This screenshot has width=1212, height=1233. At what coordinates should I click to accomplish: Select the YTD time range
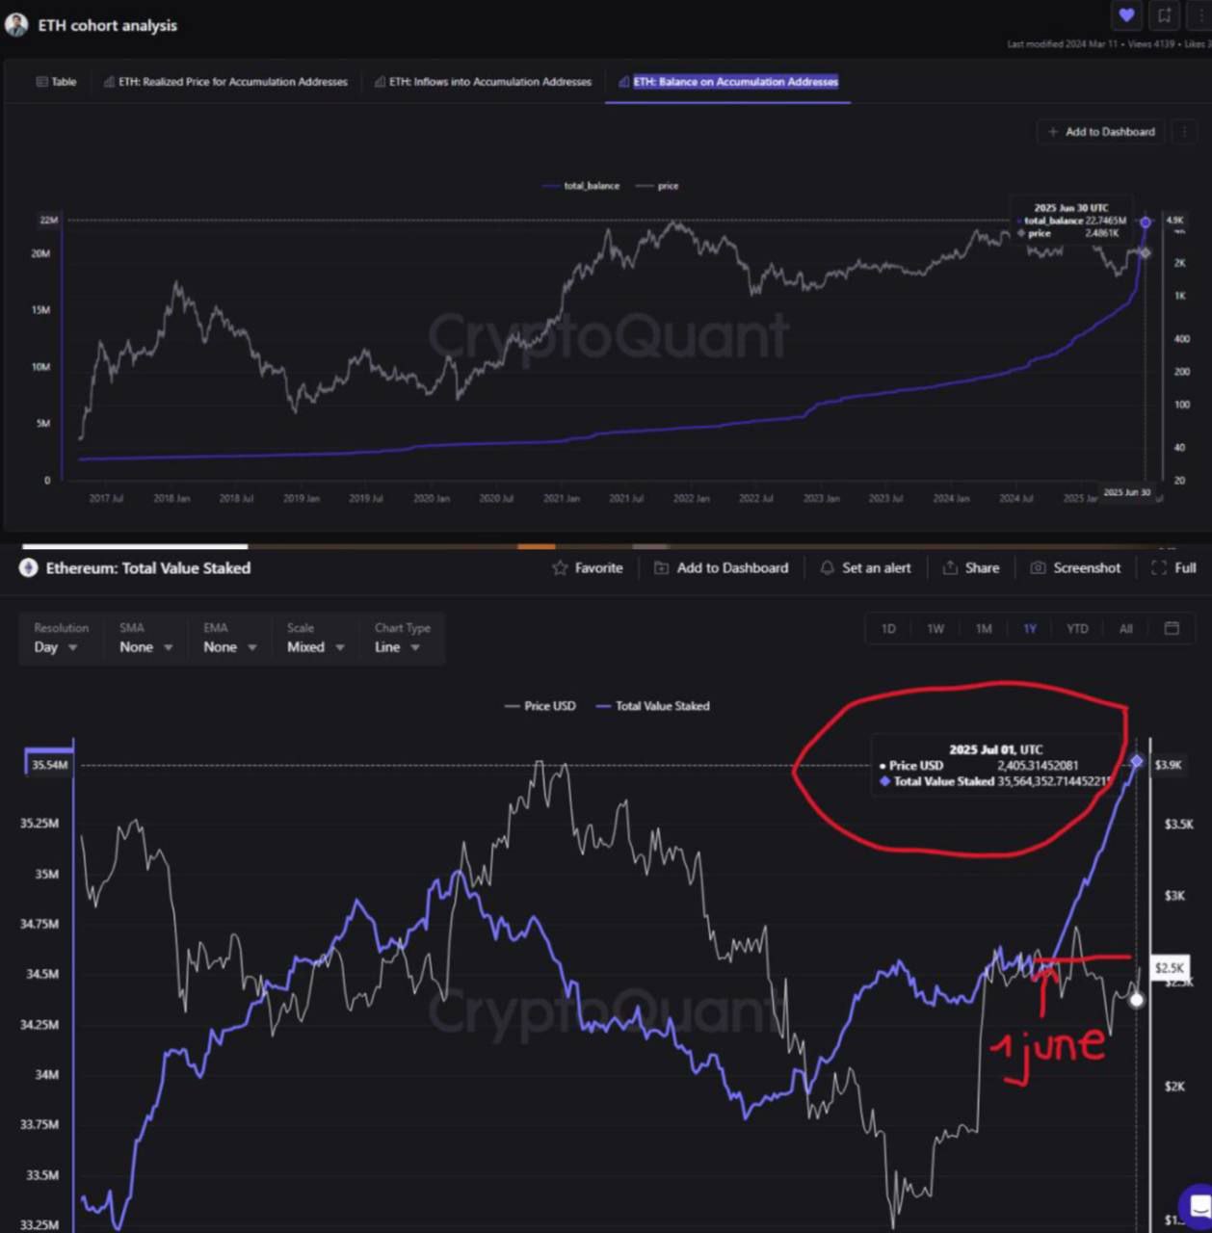[1077, 629]
